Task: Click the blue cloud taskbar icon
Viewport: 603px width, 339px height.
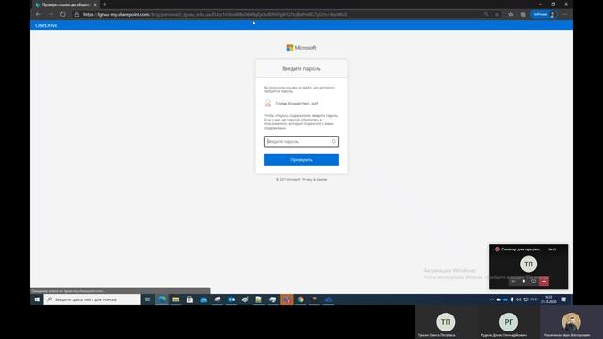Action: pos(328,299)
